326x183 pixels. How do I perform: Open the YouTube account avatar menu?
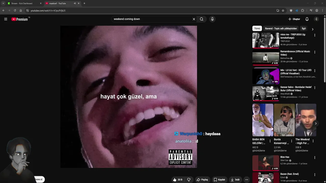tap(316, 19)
